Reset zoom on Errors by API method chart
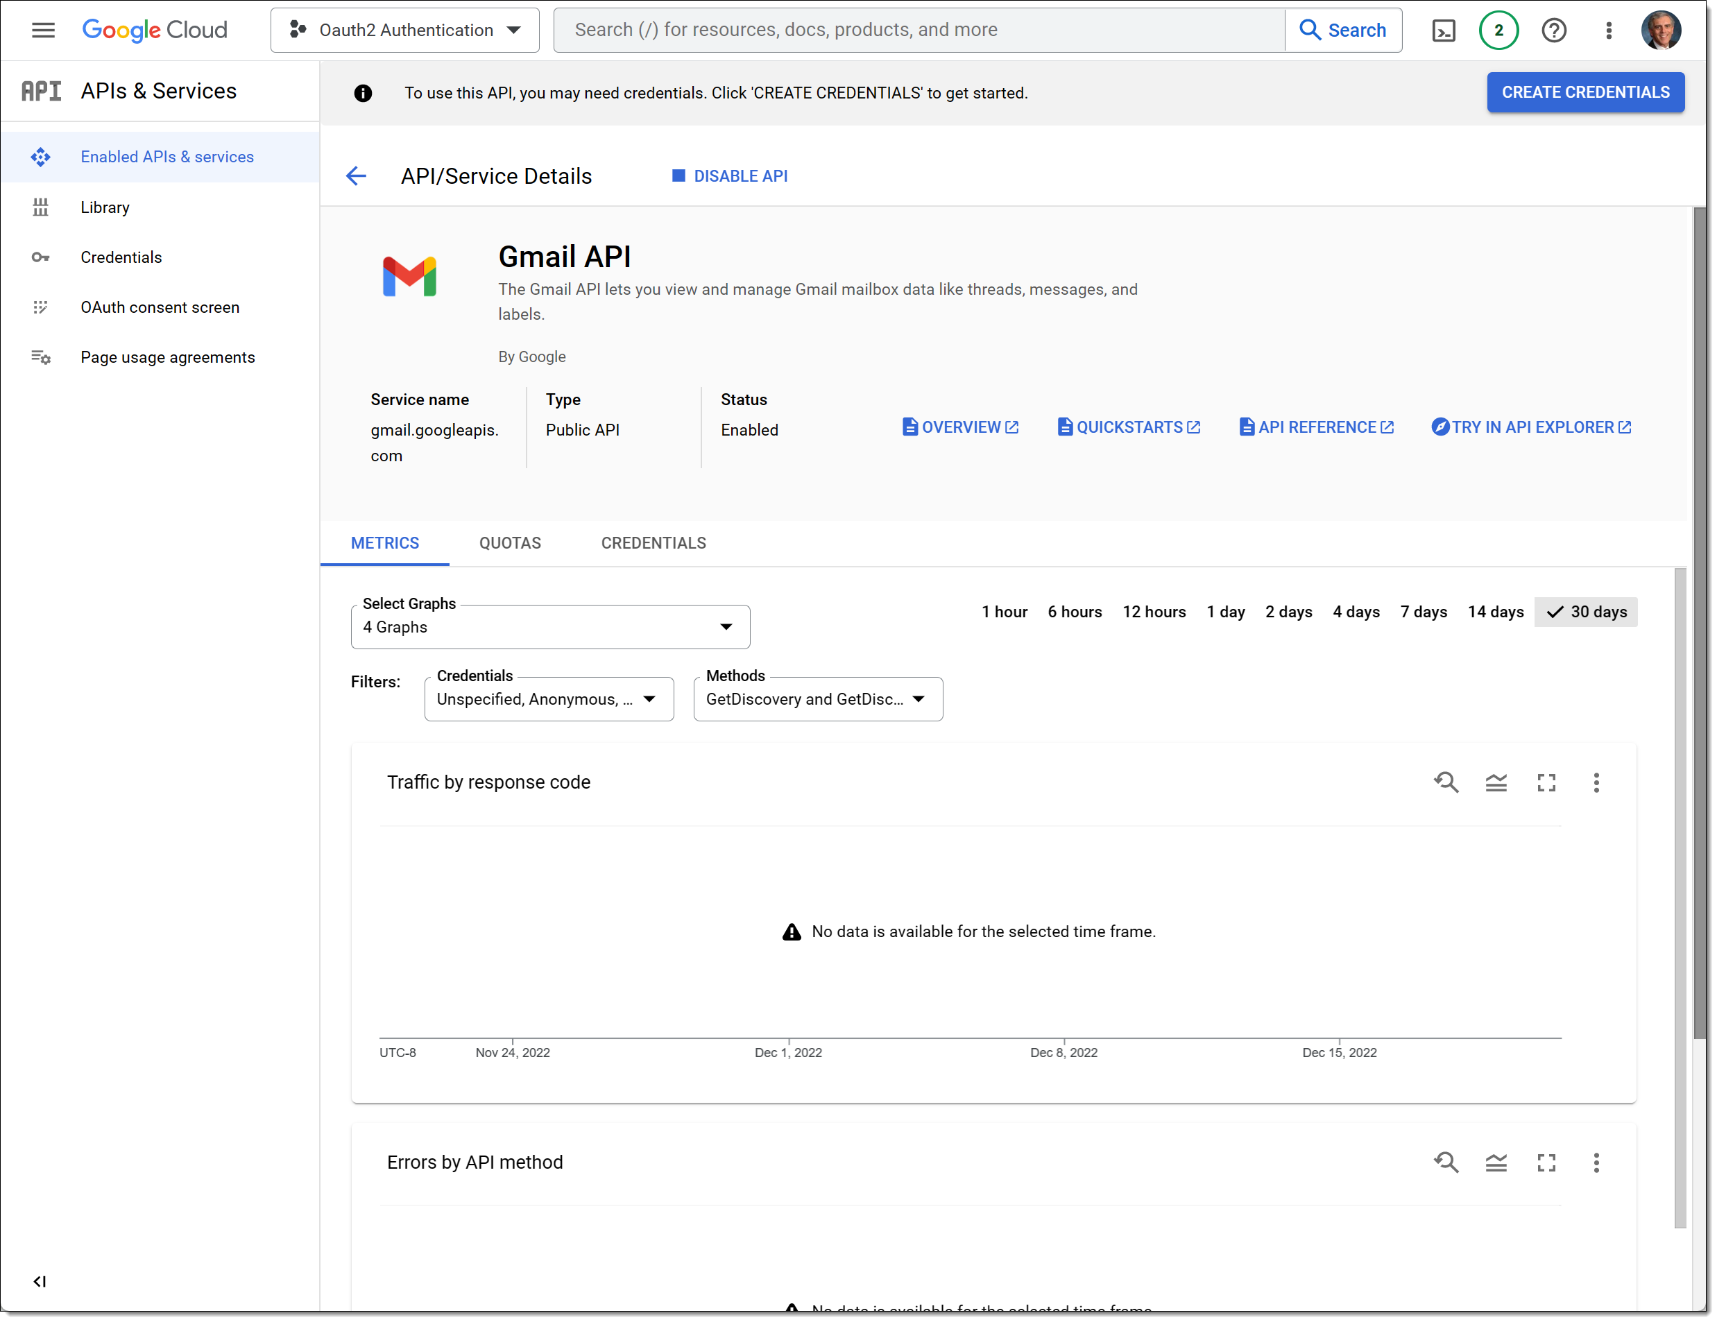Viewport: 1717px width, 1322px height. click(1446, 1162)
